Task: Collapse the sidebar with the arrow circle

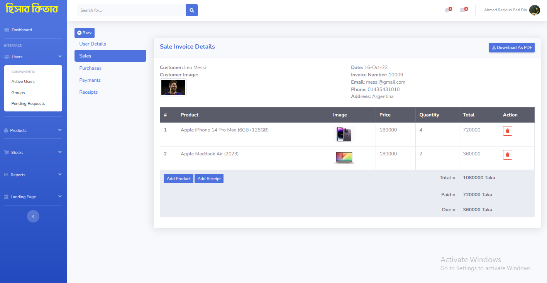Action: click(x=33, y=216)
